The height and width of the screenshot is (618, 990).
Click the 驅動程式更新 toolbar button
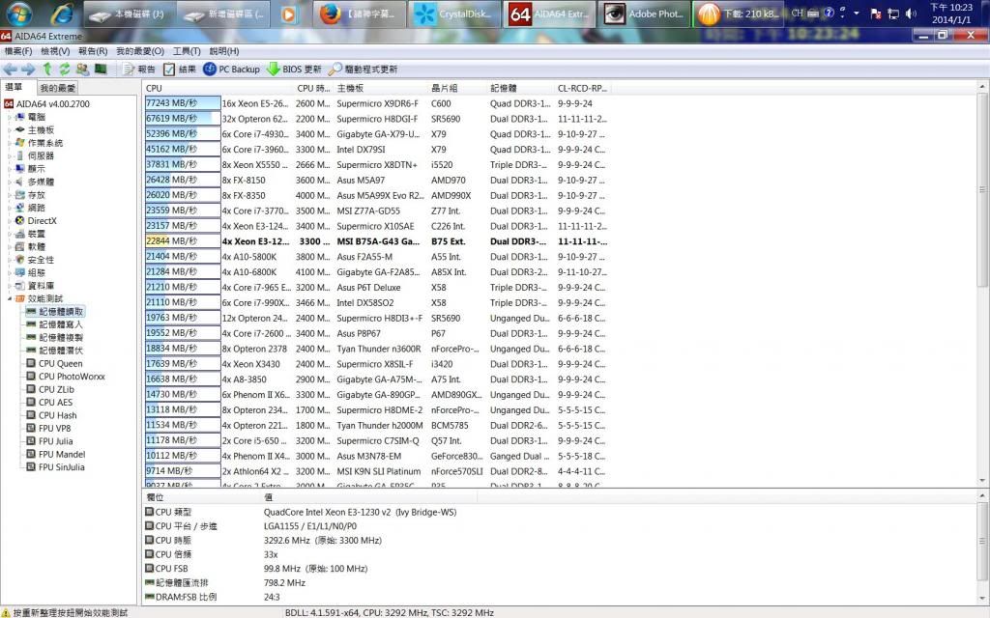pyautogui.click(x=364, y=70)
